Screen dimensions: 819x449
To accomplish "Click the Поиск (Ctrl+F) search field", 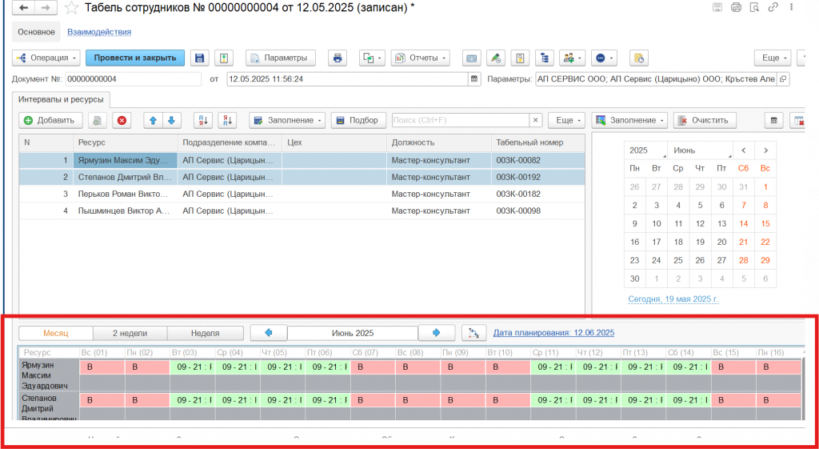I will 460,120.
